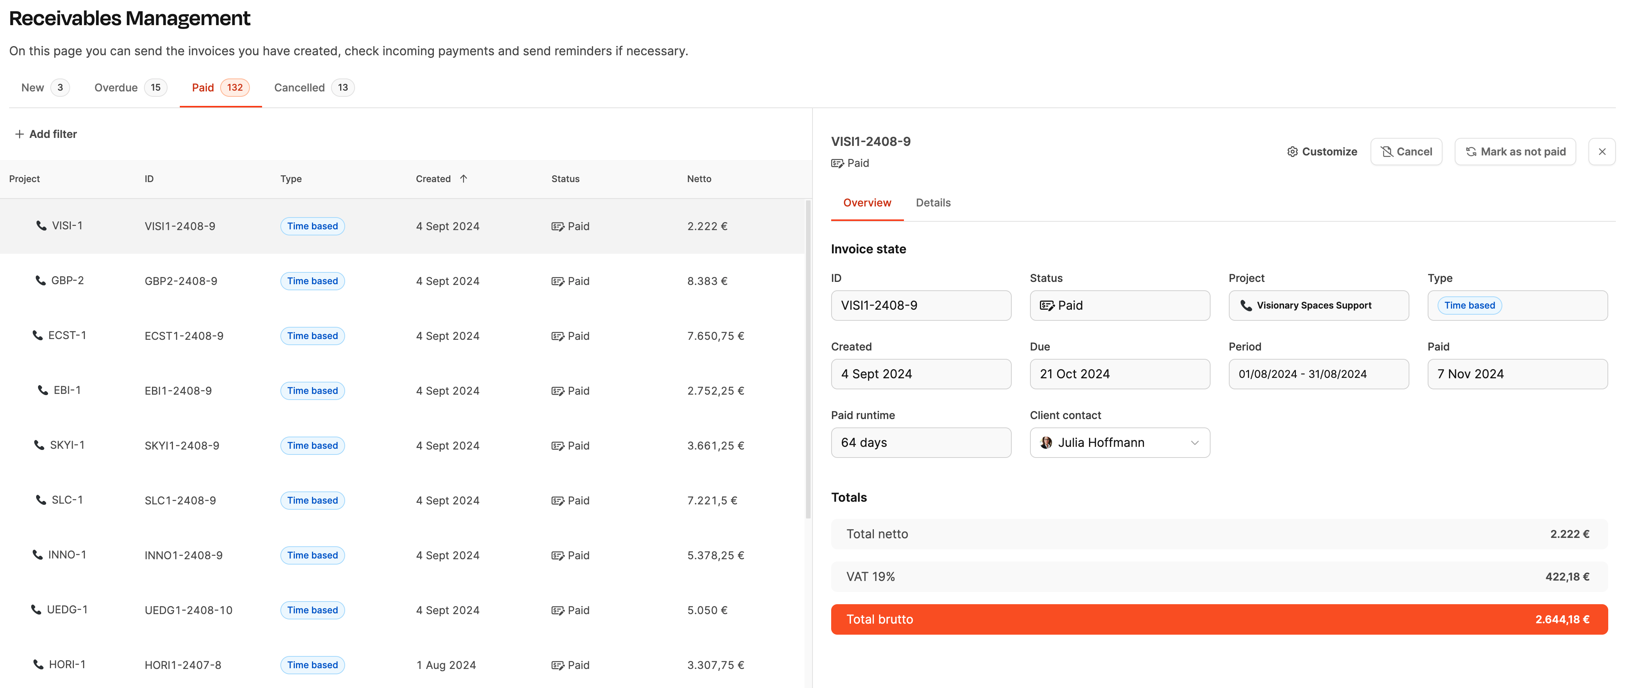Screen dimensions: 1625x688
Task: Click the Created column sort arrow
Action: [464, 179]
